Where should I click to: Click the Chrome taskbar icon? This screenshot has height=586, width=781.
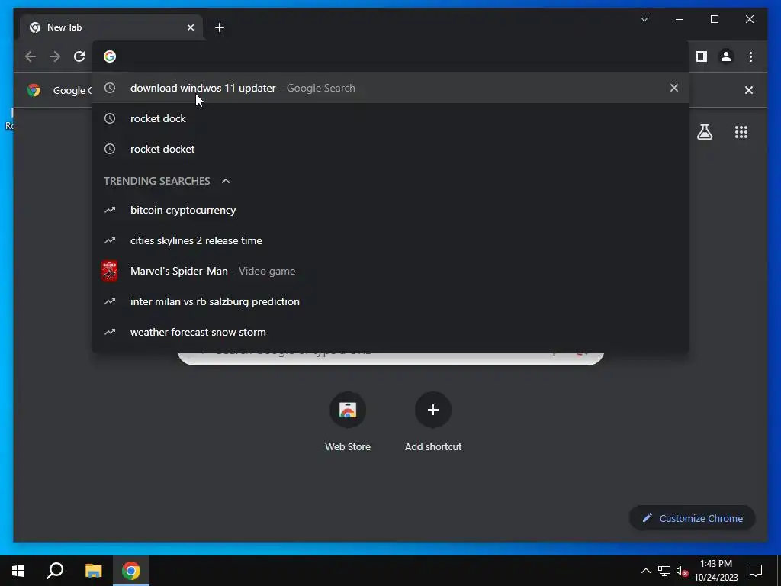click(131, 571)
